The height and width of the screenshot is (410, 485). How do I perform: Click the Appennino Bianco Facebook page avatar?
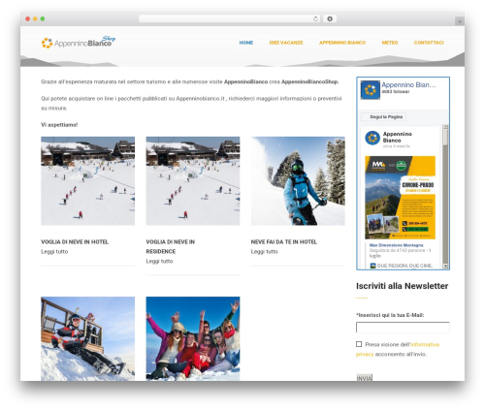(371, 90)
